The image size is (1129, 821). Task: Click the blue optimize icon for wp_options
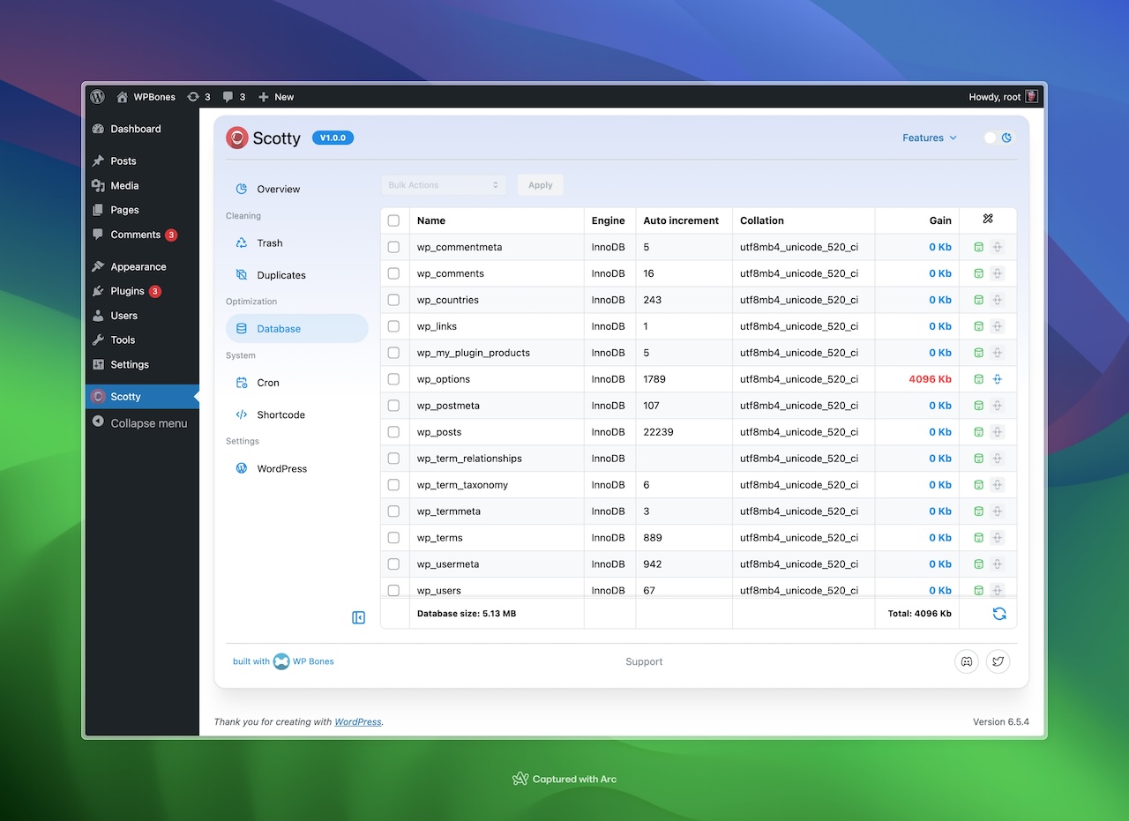click(x=998, y=379)
